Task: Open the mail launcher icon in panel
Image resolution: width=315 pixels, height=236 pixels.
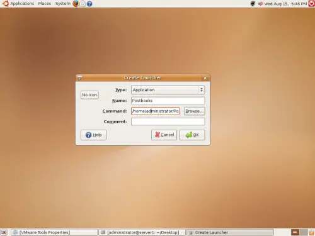Action: click(x=83, y=4)
